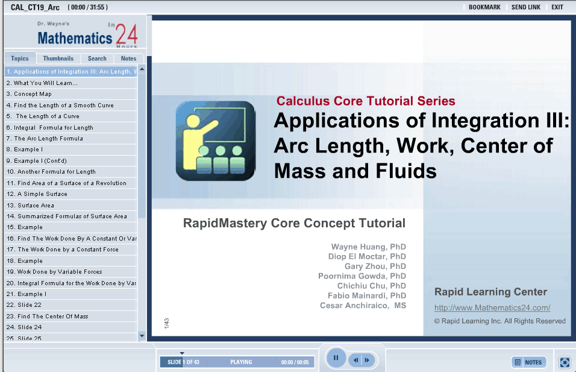Select topic 8 Example I
This screenshot has height=372, width=576.
coord(71,150)
